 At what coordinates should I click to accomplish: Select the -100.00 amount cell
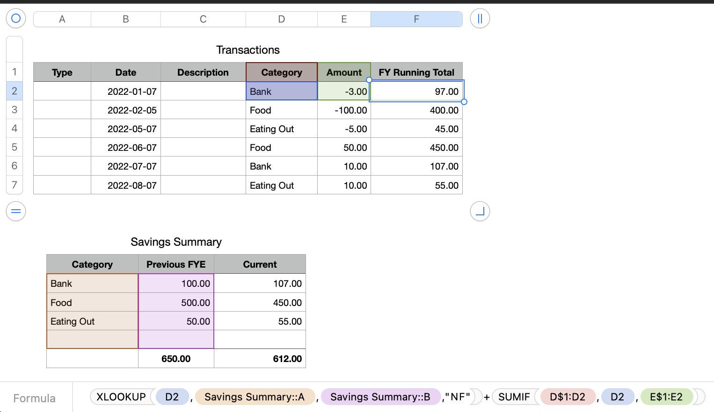point(344,110)
